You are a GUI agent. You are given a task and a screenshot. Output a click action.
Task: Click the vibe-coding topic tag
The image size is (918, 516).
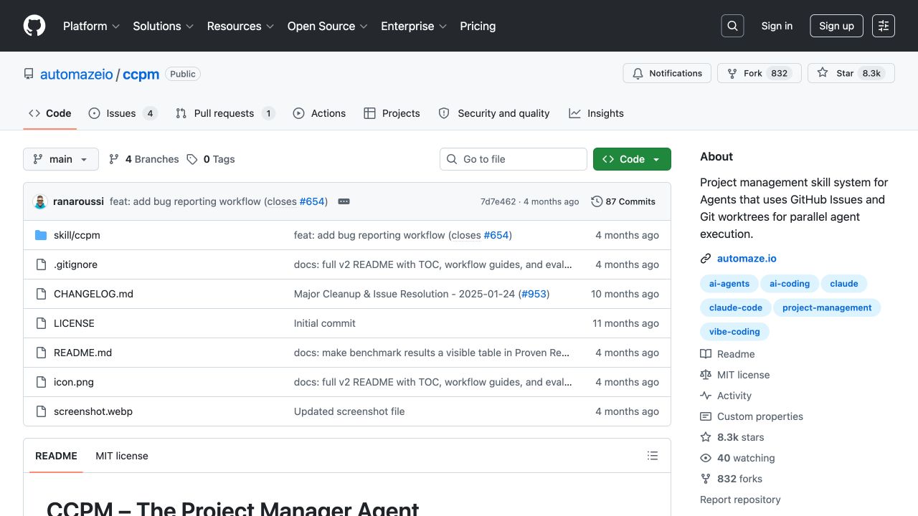pos(734,332)
